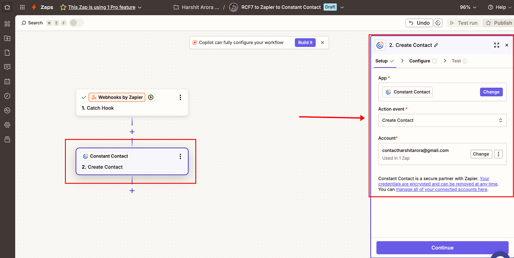Click the Constant Contact logo in panel header
514x258 pixels.
pyautogui.click(x=380, y=45)
